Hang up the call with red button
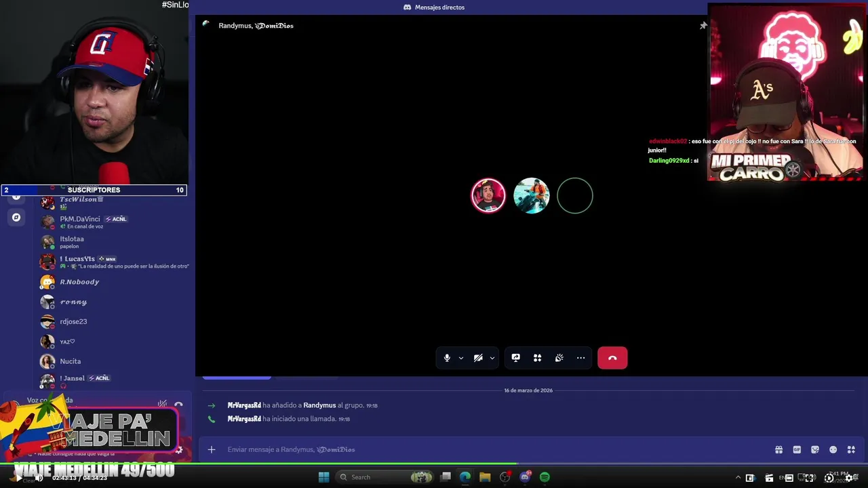868x488 pixels. click(x=612, y=358)
